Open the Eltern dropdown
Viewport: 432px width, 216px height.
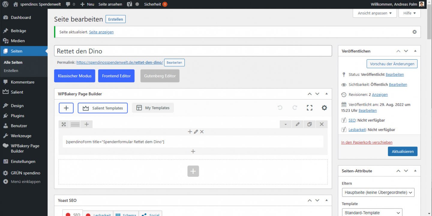(378, 192)
